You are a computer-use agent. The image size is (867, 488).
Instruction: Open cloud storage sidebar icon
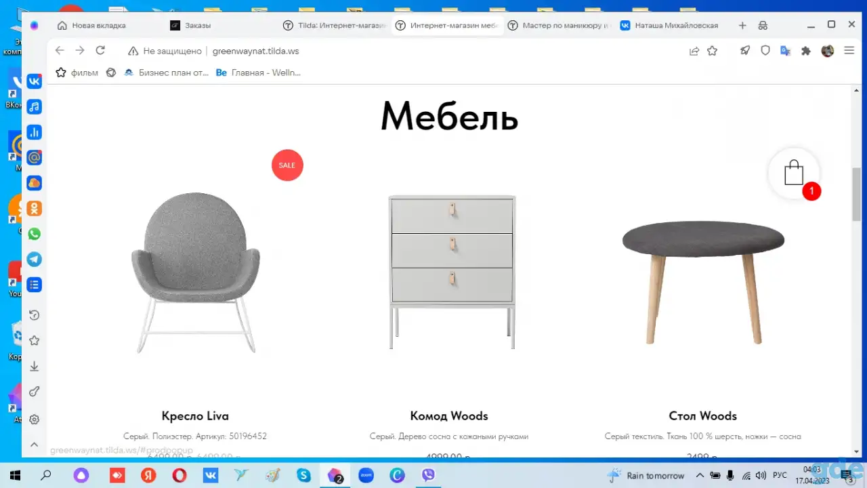(34, 183)
